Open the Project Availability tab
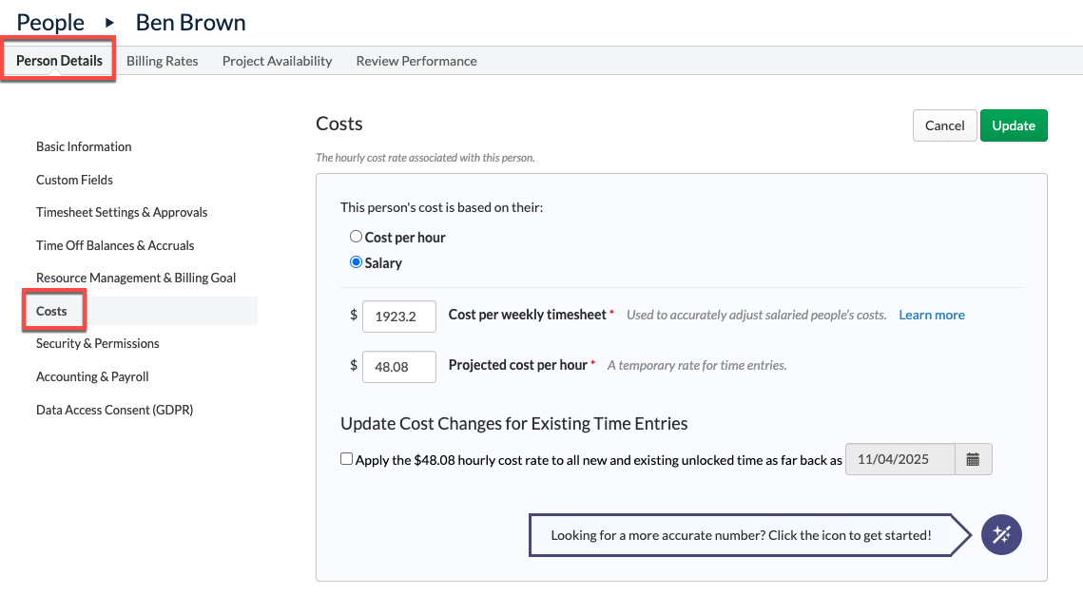The image size is (1083, 615). tap(277, 61)
